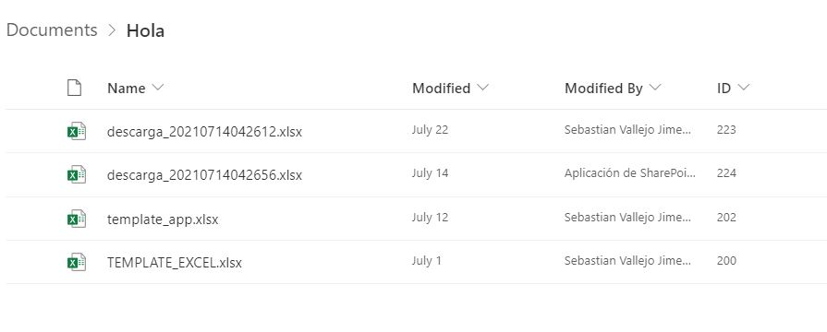Click the file type column header icon

pyautogui.click(x=74, y=88)
